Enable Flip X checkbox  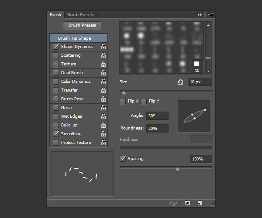click(x=123, y=101)
